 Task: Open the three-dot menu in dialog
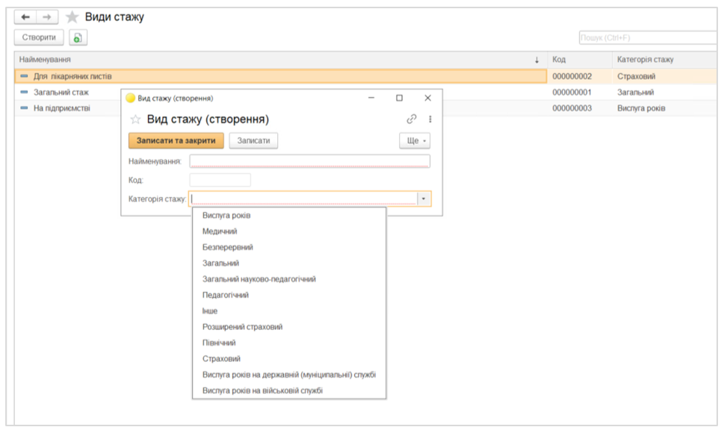coord(430,119)
